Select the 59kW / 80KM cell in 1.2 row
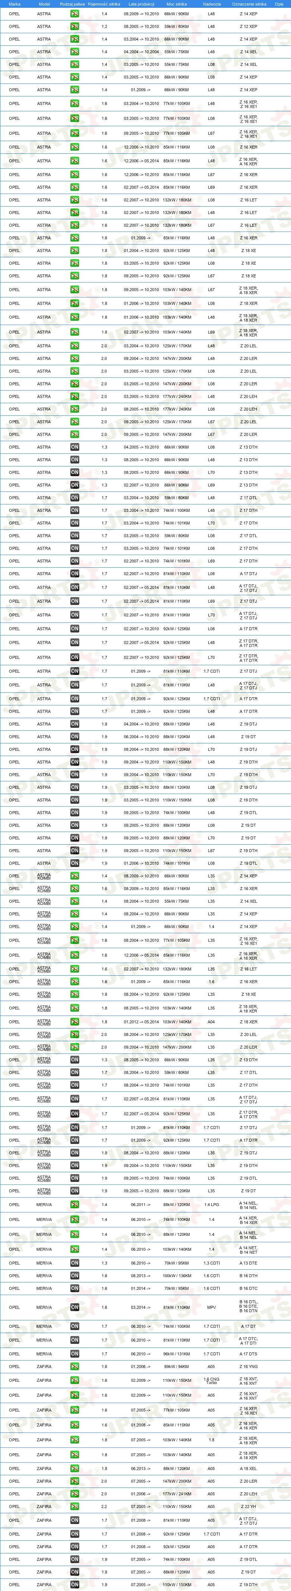 (x=177, y=26)
